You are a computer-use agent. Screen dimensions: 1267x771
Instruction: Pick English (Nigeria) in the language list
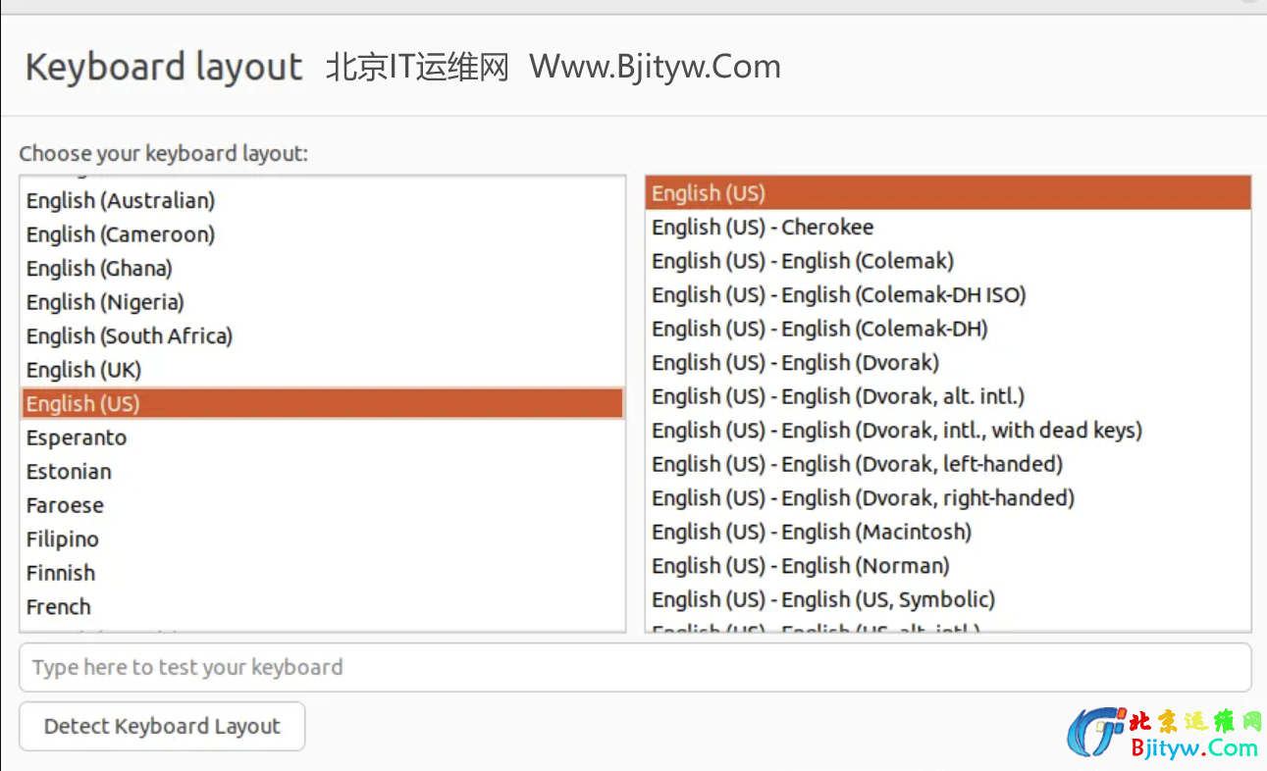[105, 302]
